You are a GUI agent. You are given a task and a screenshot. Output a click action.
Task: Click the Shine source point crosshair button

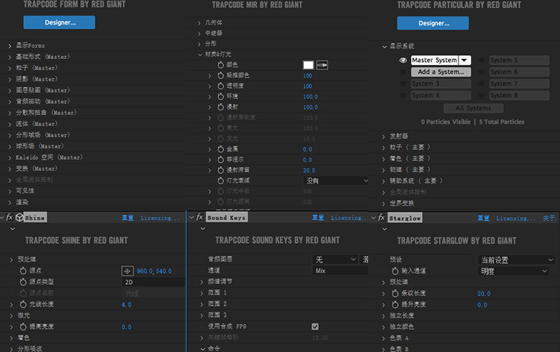[x=127, y=271]
